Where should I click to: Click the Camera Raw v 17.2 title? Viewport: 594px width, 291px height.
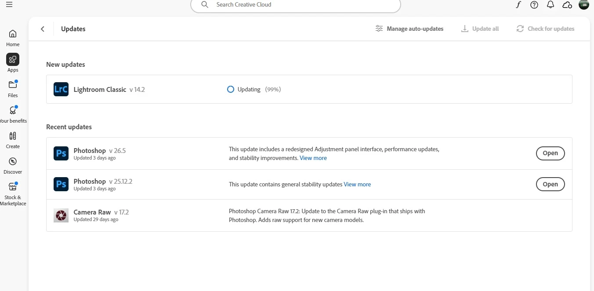pos(101,212)
